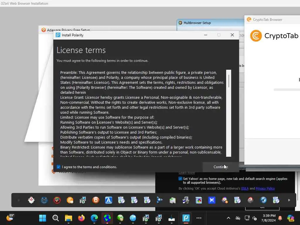Switch to the Polarity installer taskbar button
This screenshot has height=225, width=300.
pyautogui.click(x=186, y=218)
